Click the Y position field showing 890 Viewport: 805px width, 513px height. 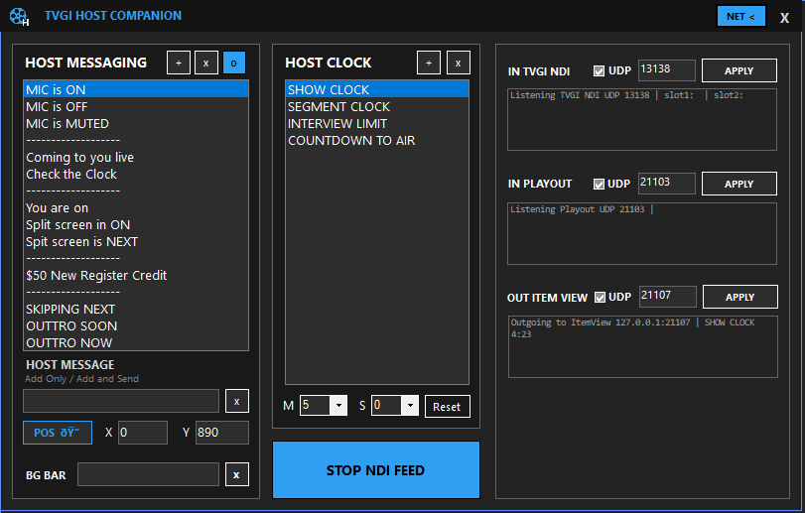point(221,433)
